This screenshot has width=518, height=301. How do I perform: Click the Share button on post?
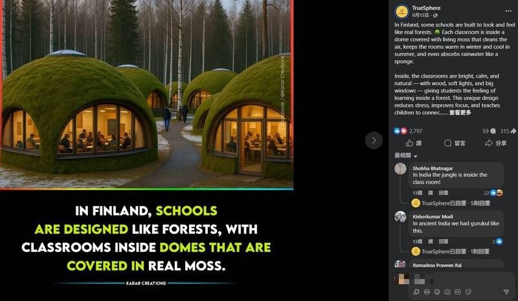pyautogui.click(x=495, y=143)
